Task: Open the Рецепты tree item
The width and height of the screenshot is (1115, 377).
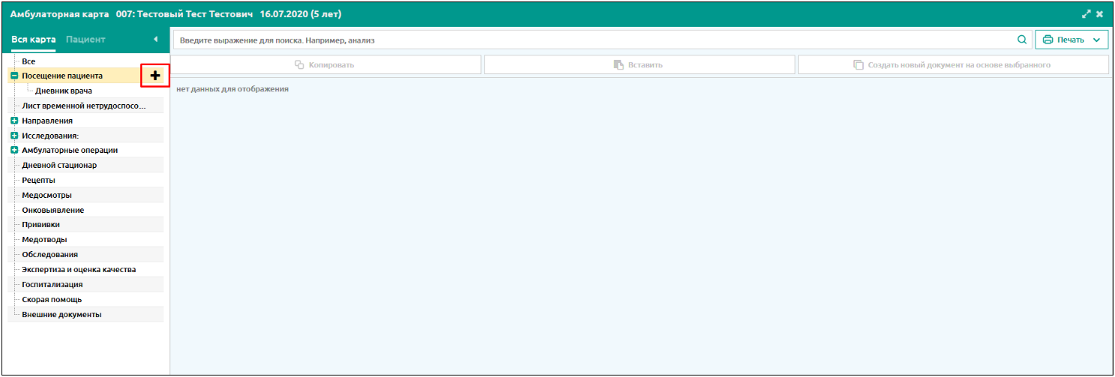Action: [38, 180]
